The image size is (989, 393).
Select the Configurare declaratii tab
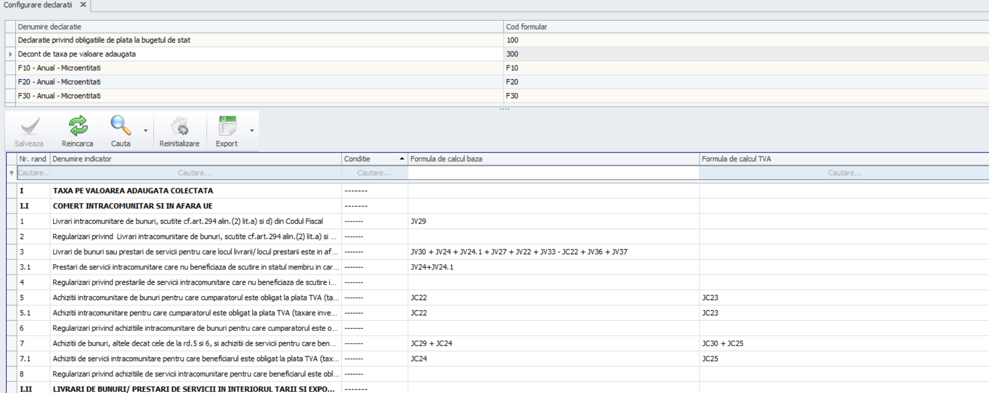tap(38, 5)
